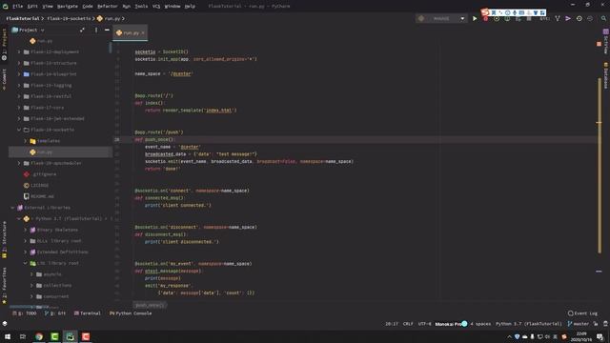Open the File menu
Image resolution: width=610 pixels, height=343 pixels.
[x=18, y=7]
